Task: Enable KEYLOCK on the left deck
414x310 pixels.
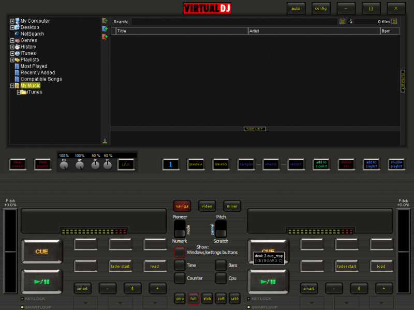Action: pos(22,299)
